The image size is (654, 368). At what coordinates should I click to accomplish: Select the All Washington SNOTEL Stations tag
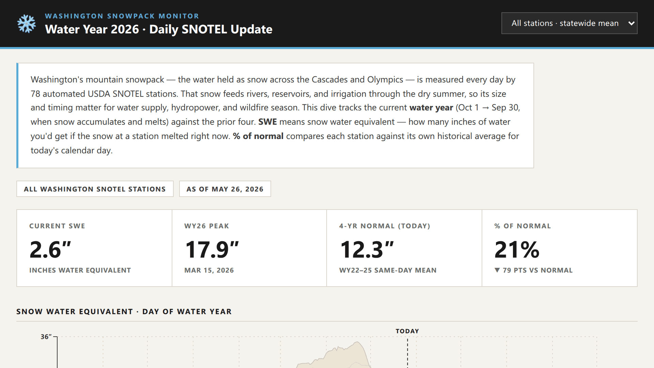point(95,189)
